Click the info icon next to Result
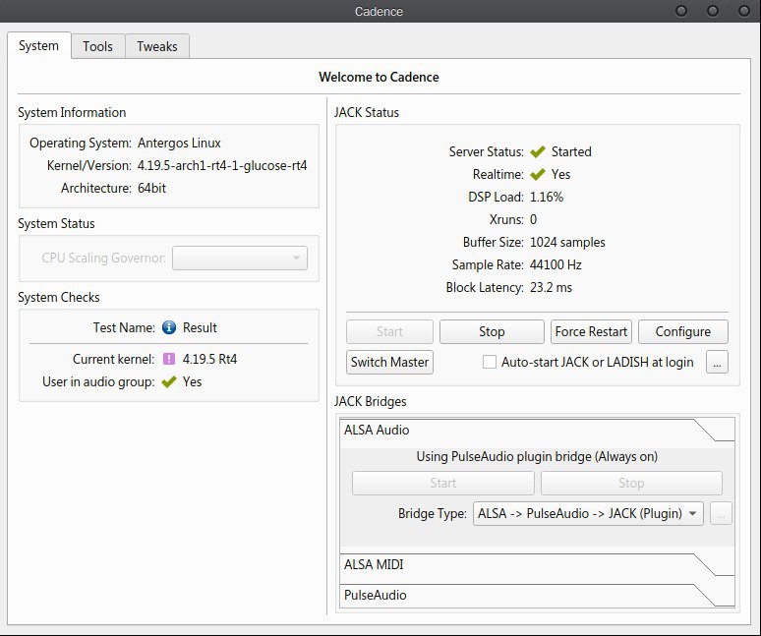Image resolution: width=761 pixels, height=636 pixels. [x=169, y=327]
